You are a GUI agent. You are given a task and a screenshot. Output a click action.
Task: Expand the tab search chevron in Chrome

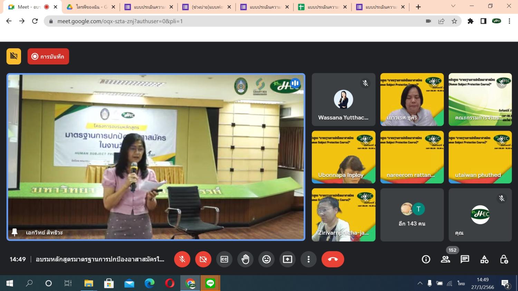[x=453, y=6]
